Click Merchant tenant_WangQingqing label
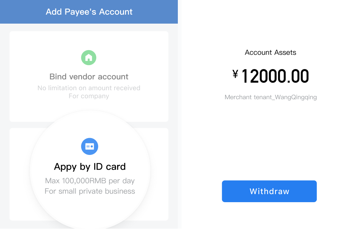 point(271,97)
